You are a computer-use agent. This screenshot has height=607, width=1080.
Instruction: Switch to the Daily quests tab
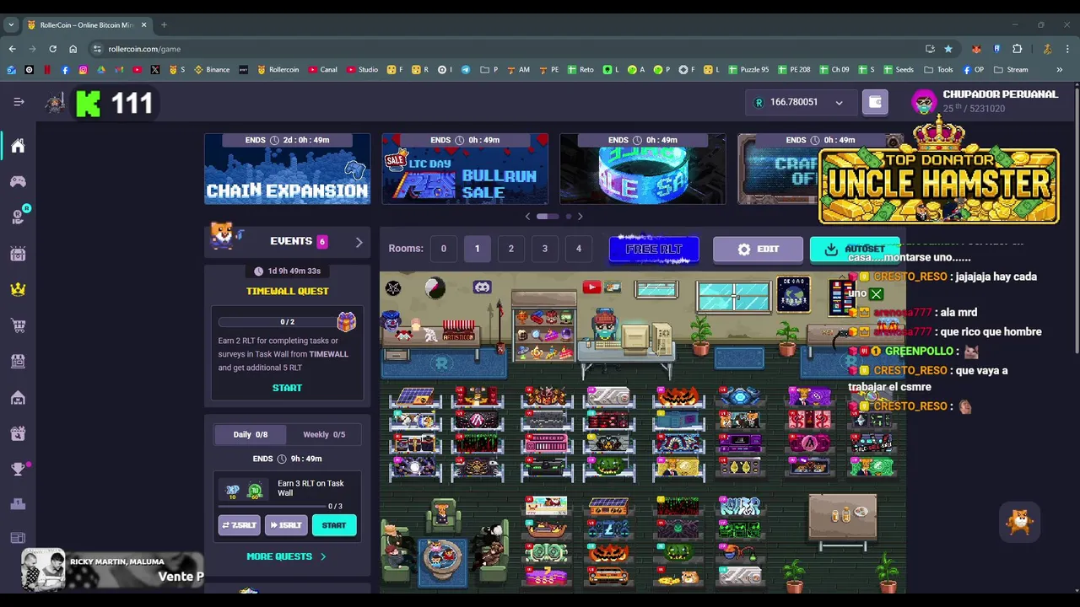(250, 434)
